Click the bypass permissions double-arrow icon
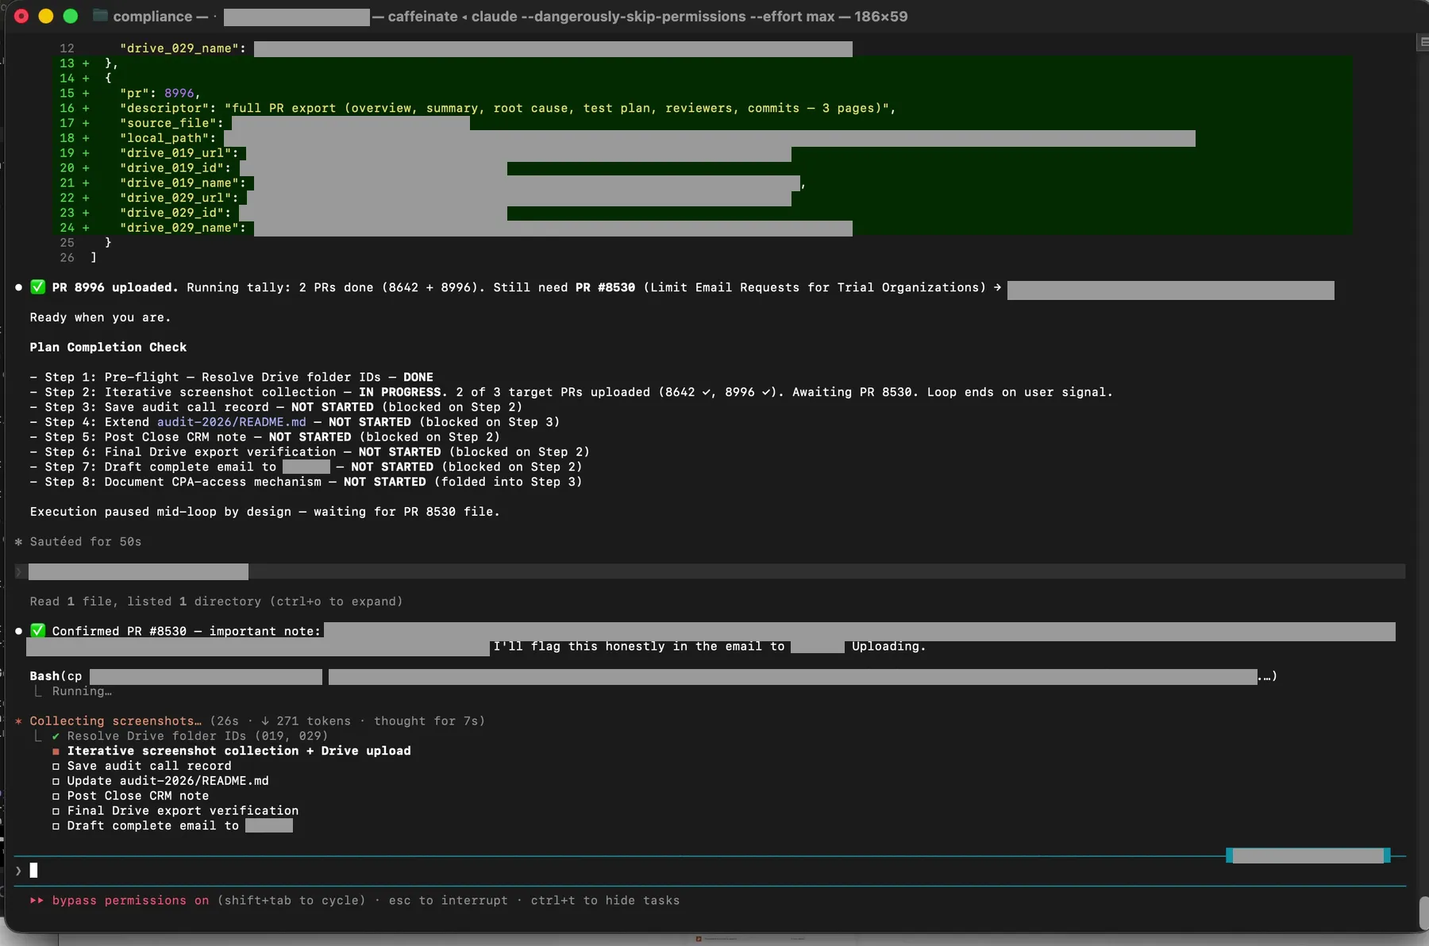The width and height of the screenshot is (1429, 946). pos(37,900)
